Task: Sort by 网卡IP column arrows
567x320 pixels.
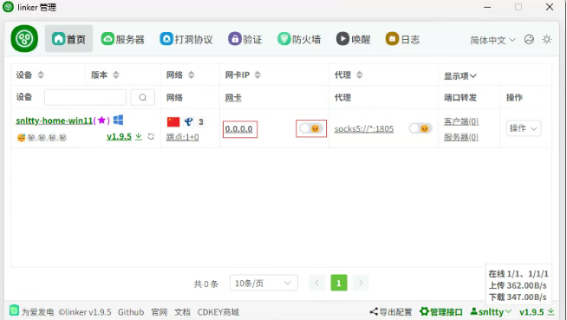Action: pyautogui.click(x=257, y=75)
